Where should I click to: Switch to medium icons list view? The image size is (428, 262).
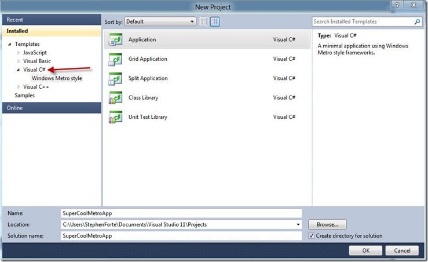coord(215,21)
